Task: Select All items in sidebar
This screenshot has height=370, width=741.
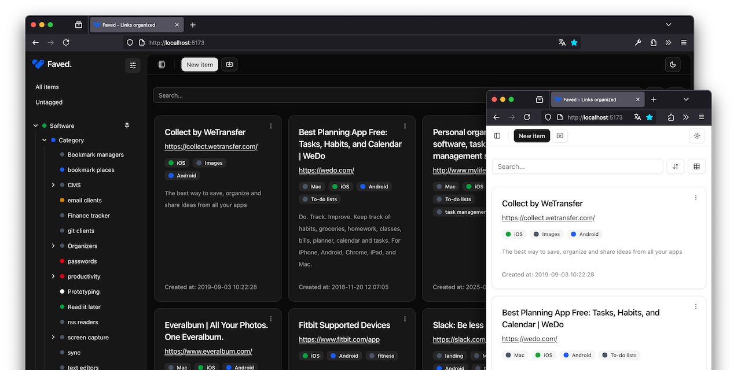Action: point(47,87)
